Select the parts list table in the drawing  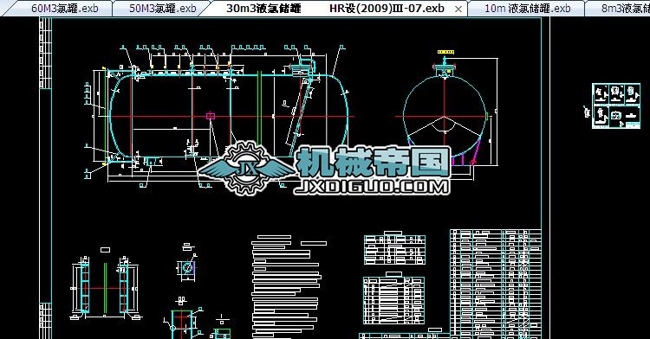496,284
